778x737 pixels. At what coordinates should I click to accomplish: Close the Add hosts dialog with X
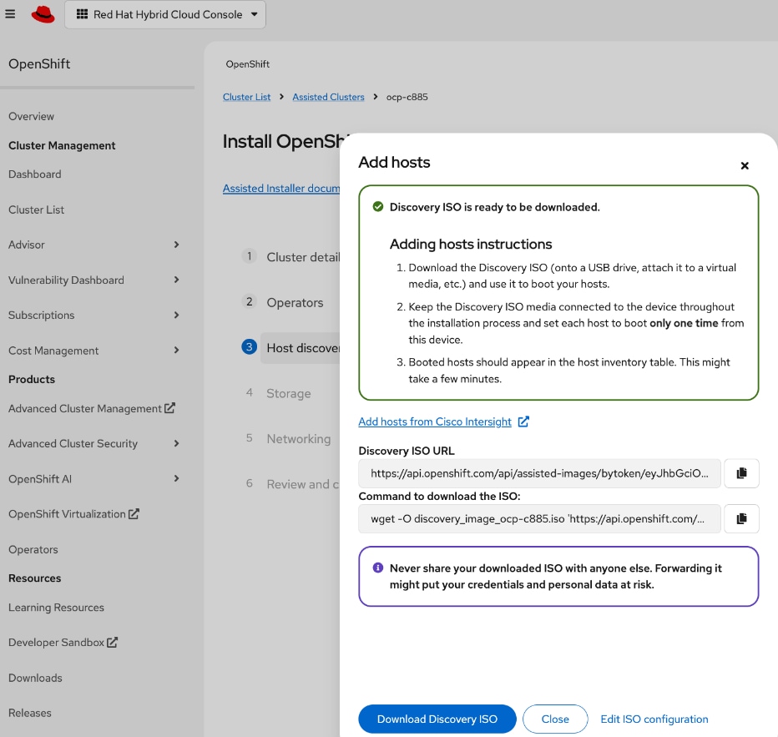(x=745, y=165)
